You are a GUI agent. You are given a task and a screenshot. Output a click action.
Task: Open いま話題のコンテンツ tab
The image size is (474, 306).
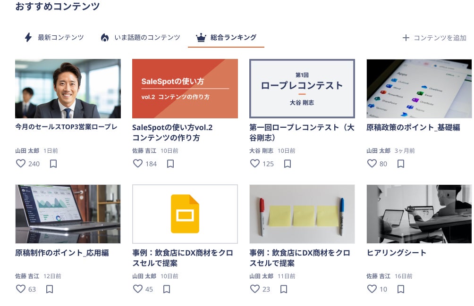pos(140,37)
